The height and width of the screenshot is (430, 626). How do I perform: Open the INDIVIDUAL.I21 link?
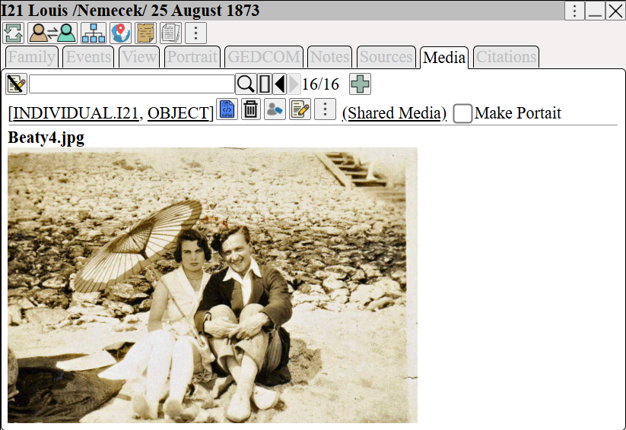pyautogui.click(x=76, y=113)
